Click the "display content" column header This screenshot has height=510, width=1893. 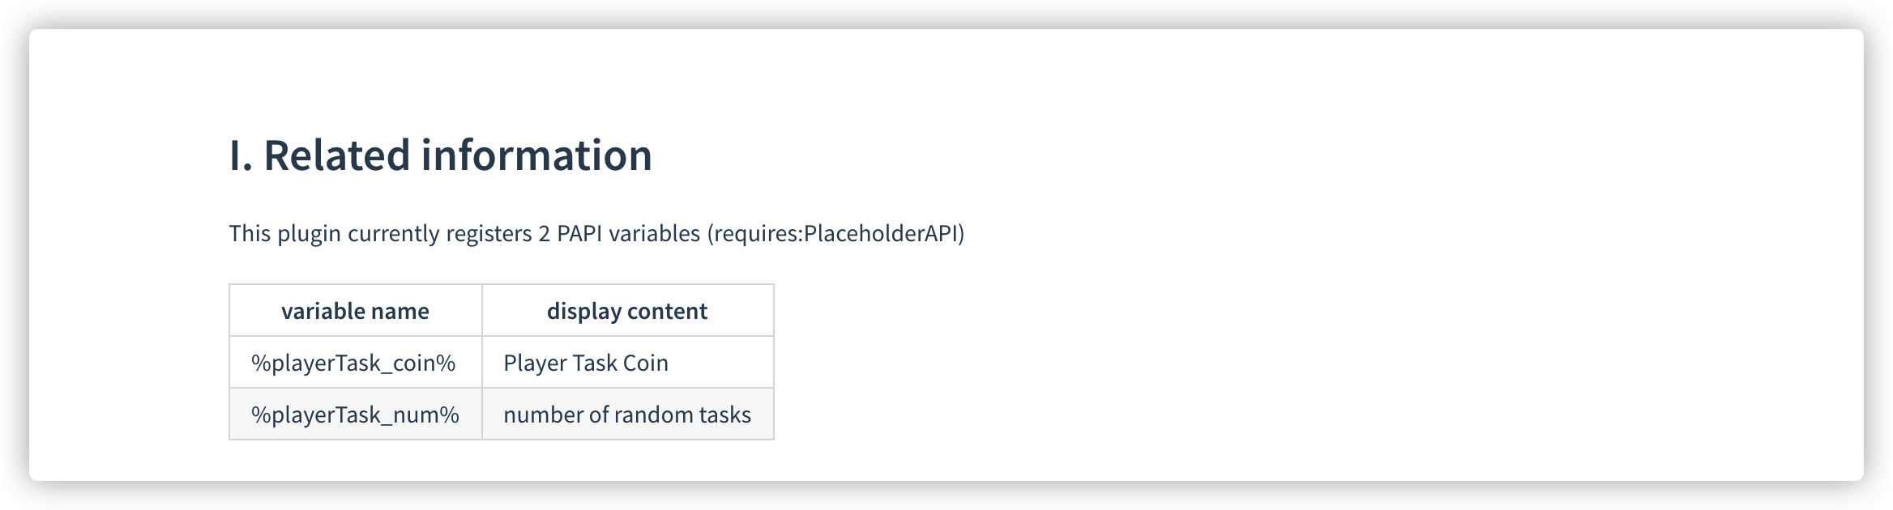pos(626,311)
